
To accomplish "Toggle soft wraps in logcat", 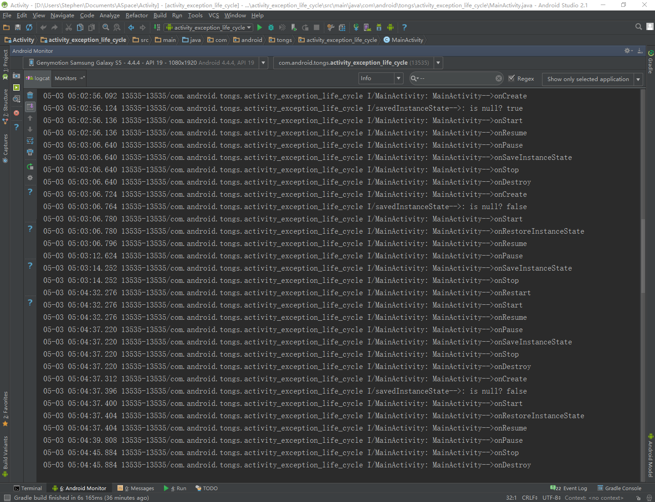I will coord(30,141).
